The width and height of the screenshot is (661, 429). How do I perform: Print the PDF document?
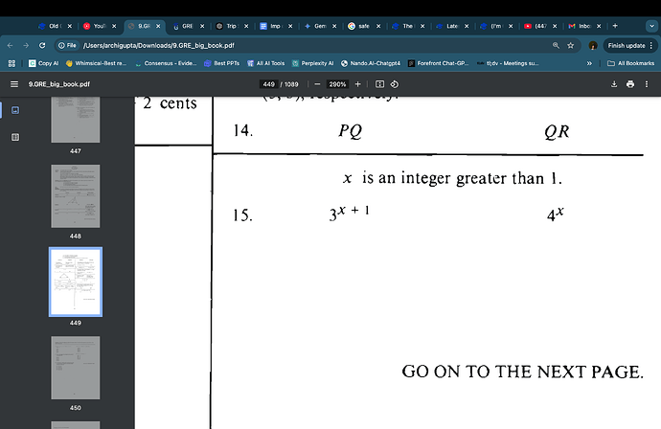coord(630,84)
